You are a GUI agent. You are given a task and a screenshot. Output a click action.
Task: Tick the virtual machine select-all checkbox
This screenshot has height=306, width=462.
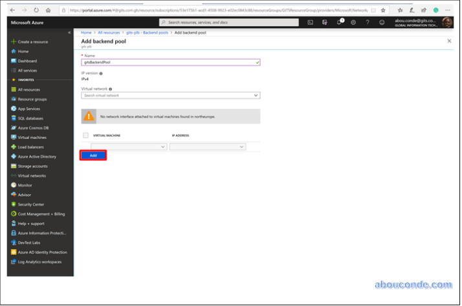[85, 135]
